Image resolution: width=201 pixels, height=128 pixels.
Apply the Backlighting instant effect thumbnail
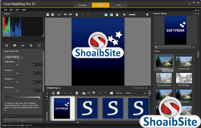tap(164, 61)
